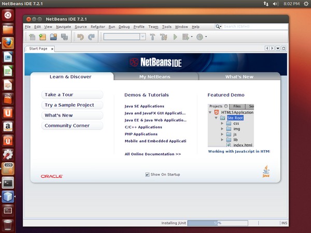Expand the Debug Project dropdown arrow
This screenshot has height=233, width=311.
[x=192, y=37]
